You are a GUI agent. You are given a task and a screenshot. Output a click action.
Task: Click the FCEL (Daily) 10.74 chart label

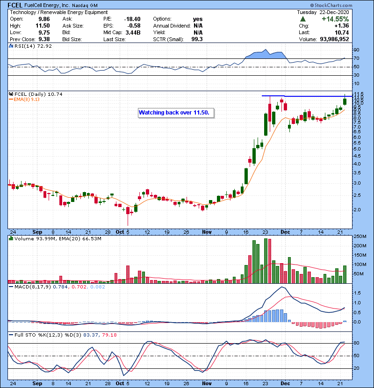pos(38,94)
